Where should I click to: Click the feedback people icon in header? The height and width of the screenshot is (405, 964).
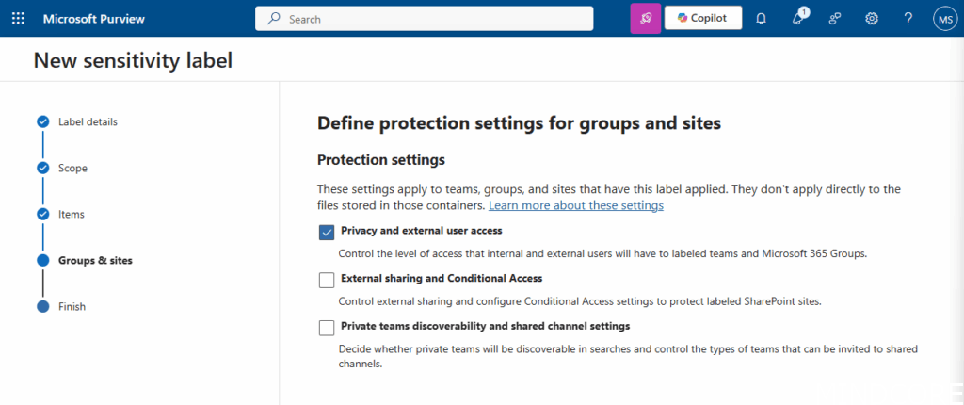835,18
